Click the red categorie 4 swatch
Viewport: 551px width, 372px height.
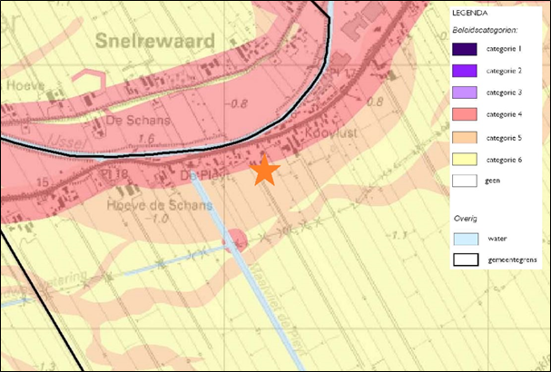tap(470, 115)
